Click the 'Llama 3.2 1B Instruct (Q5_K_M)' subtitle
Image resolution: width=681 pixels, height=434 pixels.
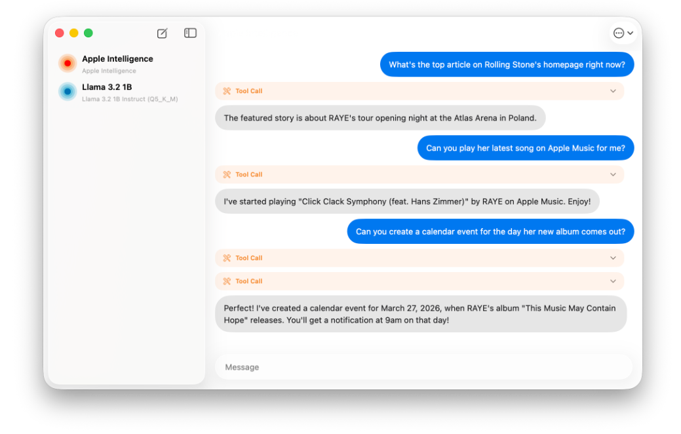130,99
